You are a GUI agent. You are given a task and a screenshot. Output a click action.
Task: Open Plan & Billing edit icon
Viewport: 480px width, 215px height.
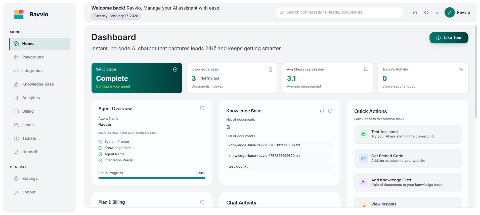pos(202,202)
